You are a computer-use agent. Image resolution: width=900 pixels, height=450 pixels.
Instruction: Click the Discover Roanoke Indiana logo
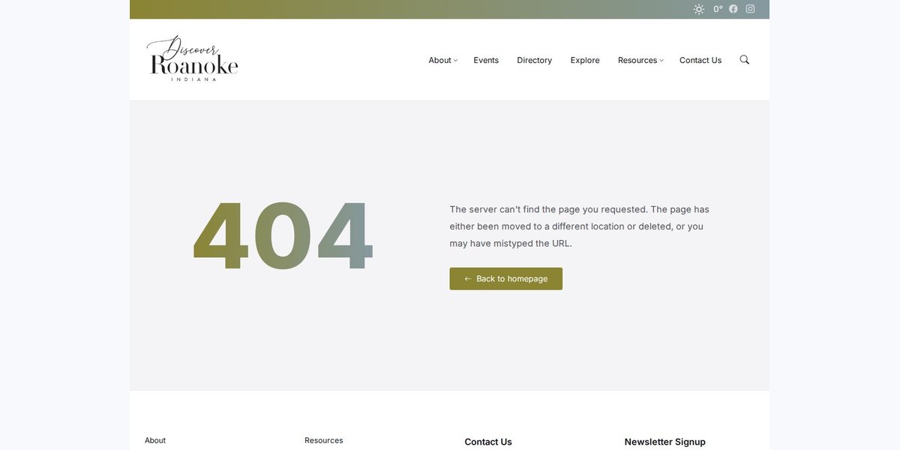[x=193, y=58]
